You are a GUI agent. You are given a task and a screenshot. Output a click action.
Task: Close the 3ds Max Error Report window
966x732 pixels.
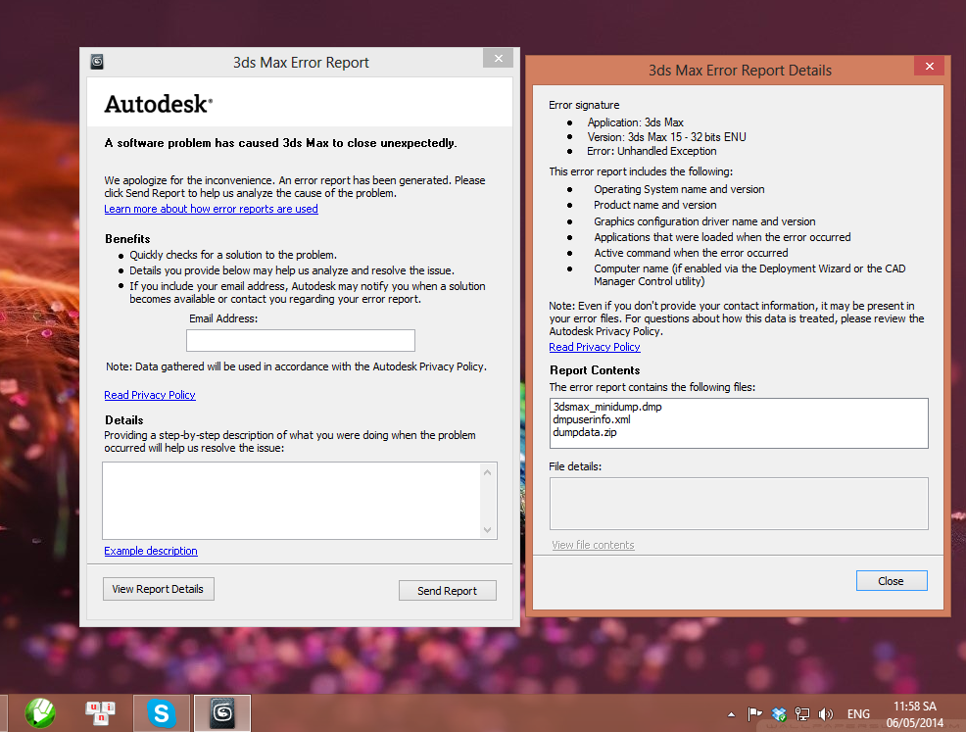tap(499, 59)
